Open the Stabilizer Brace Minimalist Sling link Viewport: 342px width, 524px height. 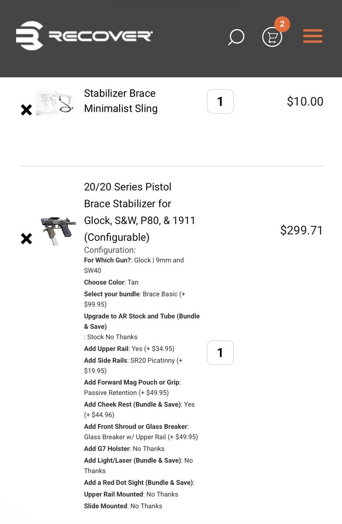[120, 101]
